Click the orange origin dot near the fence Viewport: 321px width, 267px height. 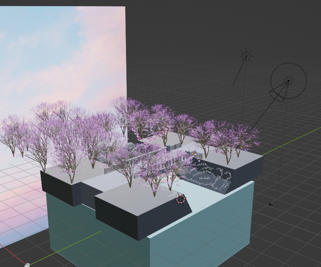(x=193, y=154)
